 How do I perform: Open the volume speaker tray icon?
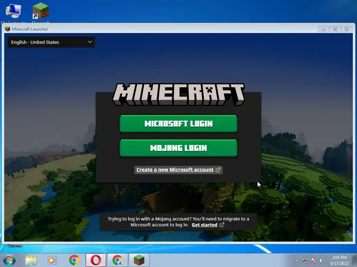(322, 260)
